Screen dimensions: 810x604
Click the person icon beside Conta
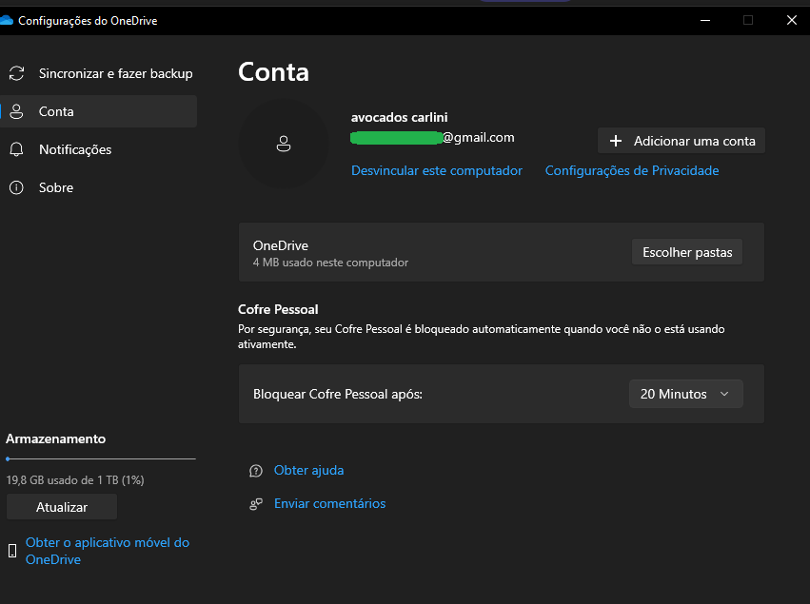coord(16,111)
